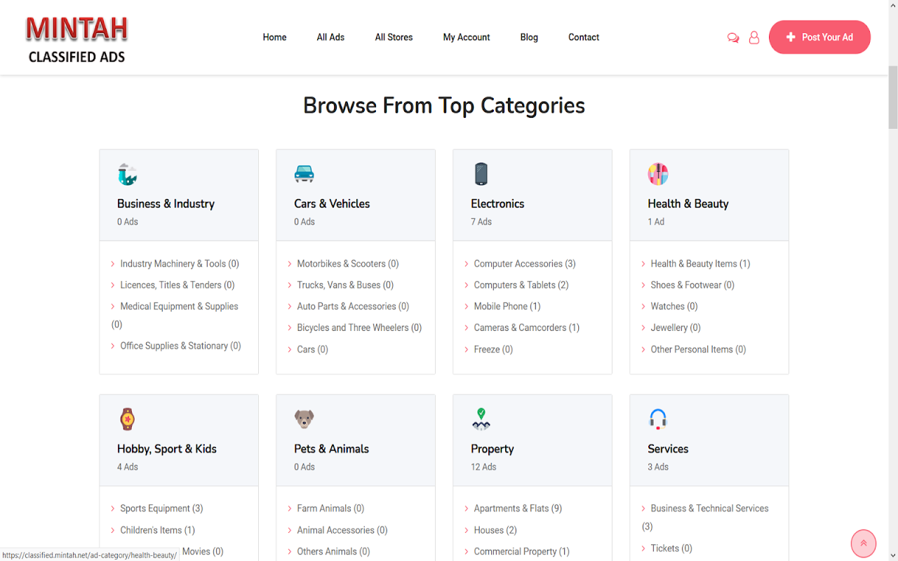This screenshot has width=898, height=561.
Task: Click the Cars & Vehicles car icon
Action: coord(304,174)
